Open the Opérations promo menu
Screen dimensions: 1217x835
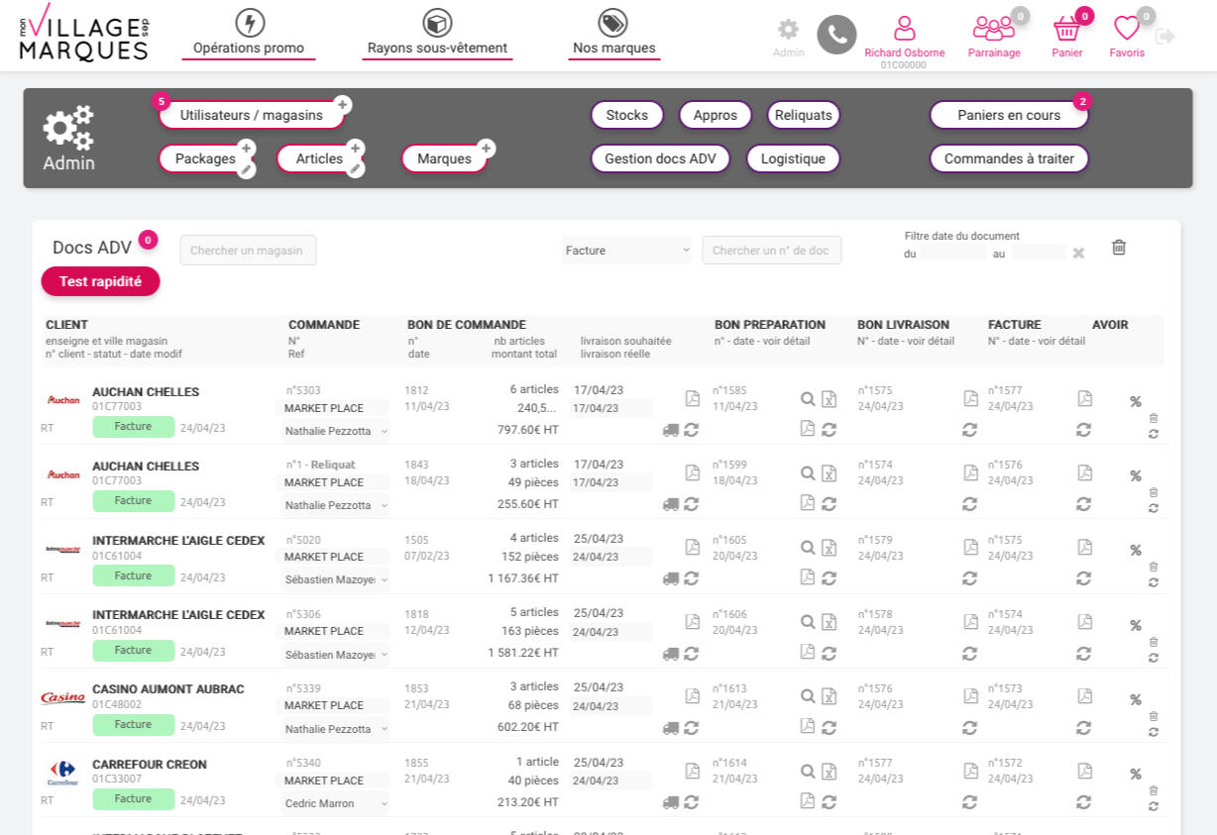[249, 34]
